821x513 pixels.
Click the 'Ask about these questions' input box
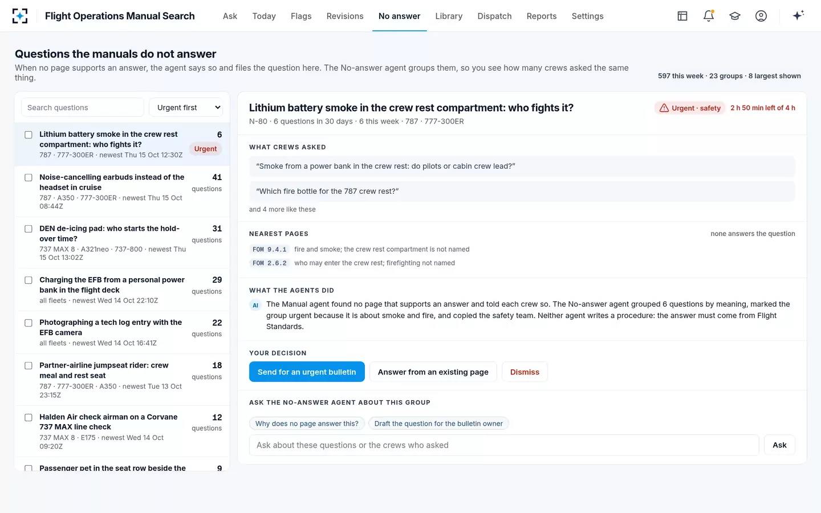pyautogui.click(x=504, y=445)
